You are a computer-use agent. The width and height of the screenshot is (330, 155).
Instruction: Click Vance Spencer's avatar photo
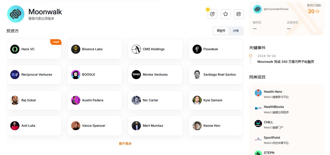coord(75,126)
